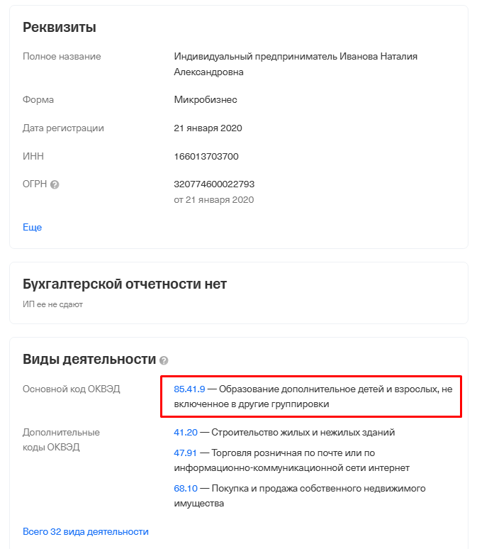Image resolution: width=477 pixels, height=549 pixels.
Task: Click the Бухгалтерской отчетности нет heading
Action: pyautogui.click(x=125, y=284)
